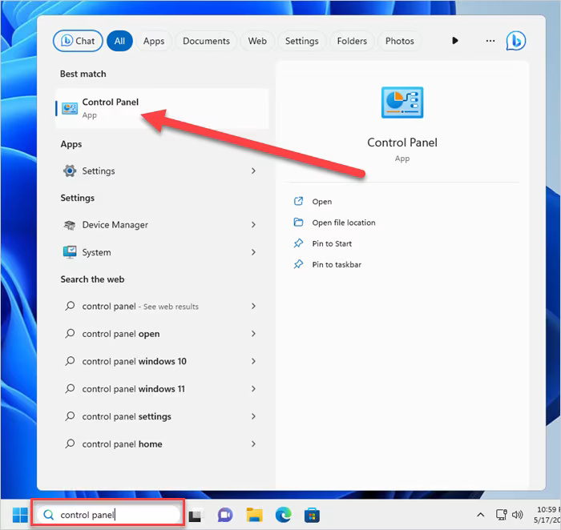Switch to the Apps filter

click(x=154, y=41)
